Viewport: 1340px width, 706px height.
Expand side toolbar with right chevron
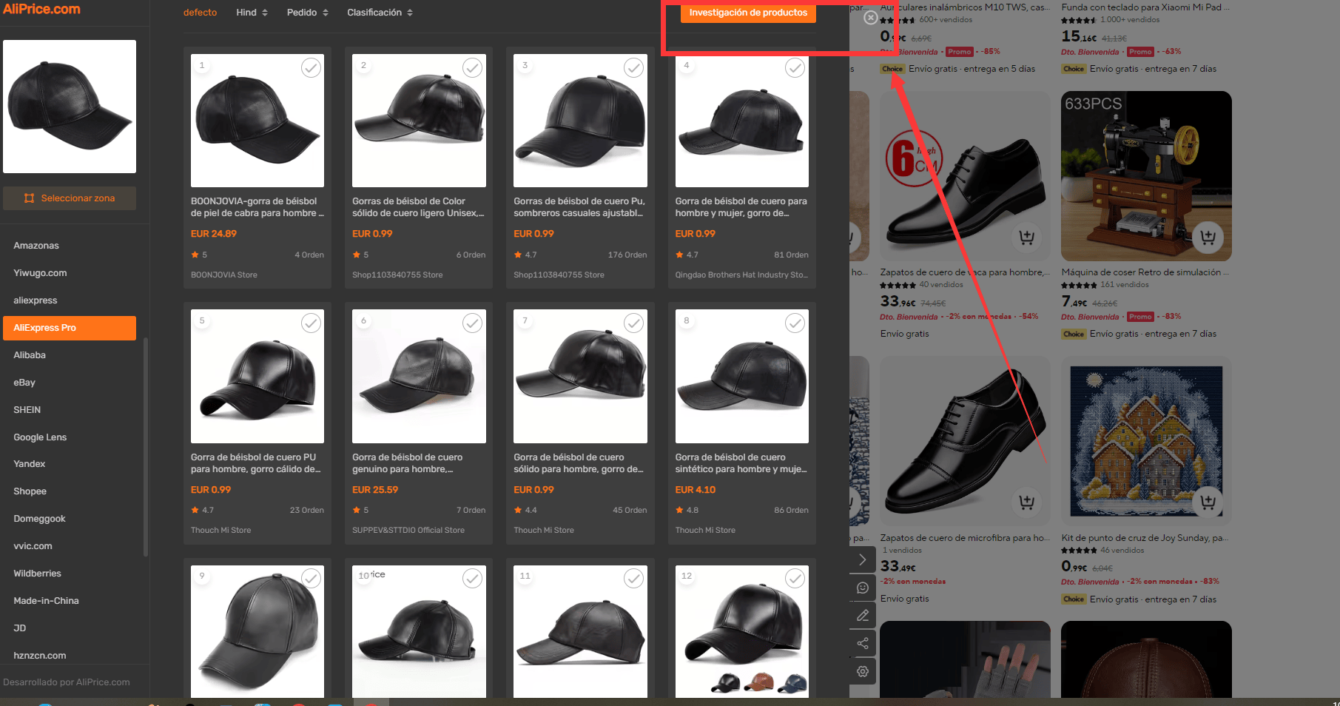click(863, 559)
